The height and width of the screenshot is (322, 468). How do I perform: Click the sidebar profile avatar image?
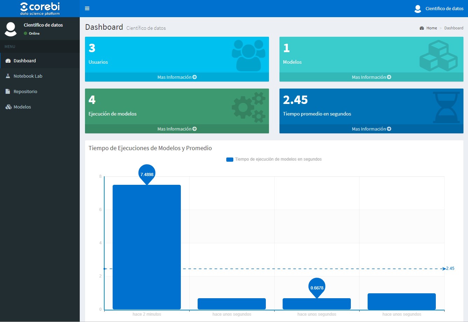[10, 29]
